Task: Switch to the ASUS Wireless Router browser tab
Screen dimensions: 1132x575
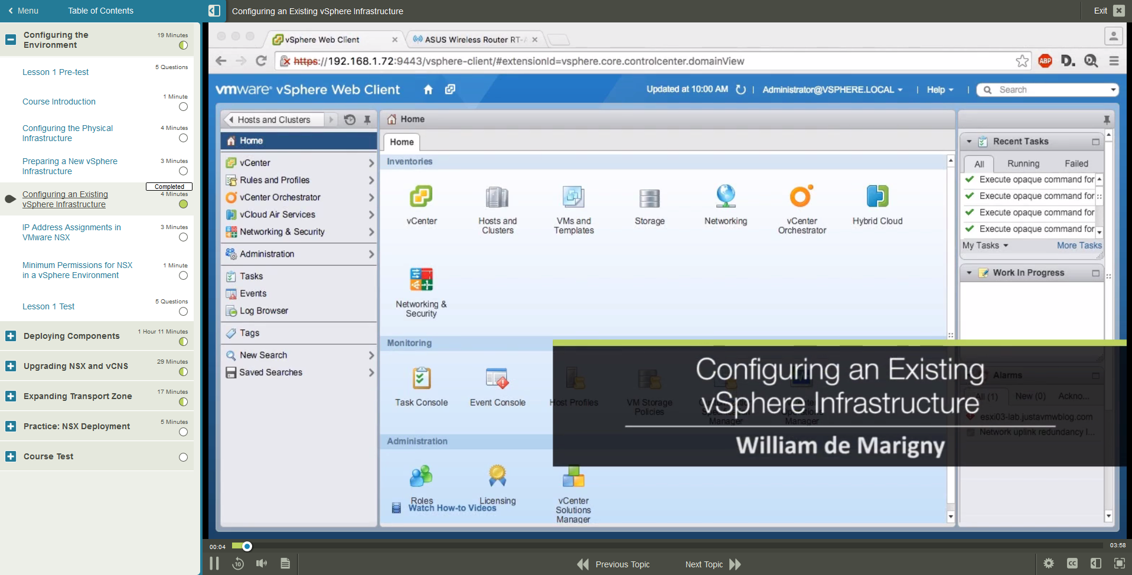Action: tap(472, 39)
